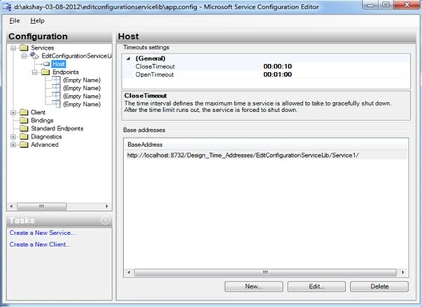Click the CloseTimeout value 00:00:10
The height and width of the screenshot is (307, 422).
[x=278, y=67]
